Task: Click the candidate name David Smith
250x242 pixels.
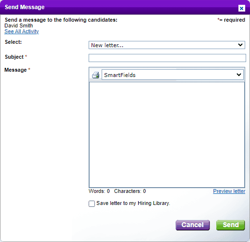Action: 19,25
